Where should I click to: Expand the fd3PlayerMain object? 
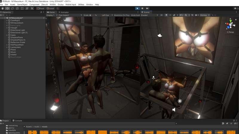7,45
